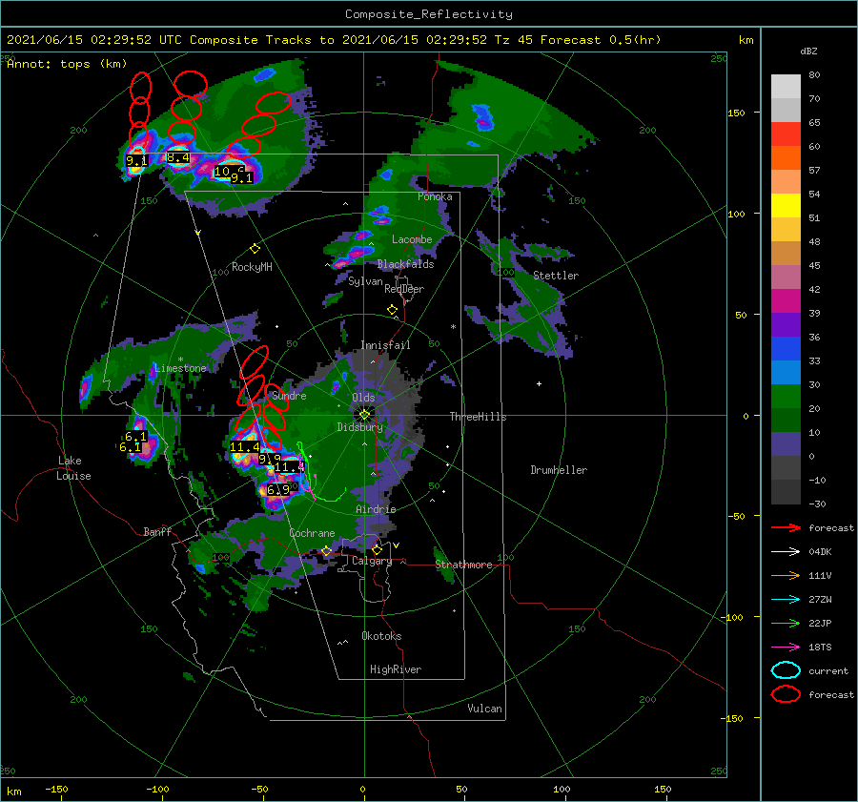The width and height of the screenshot is (858, 802).
Task: Click the Calgary city label
Action: 372,561
